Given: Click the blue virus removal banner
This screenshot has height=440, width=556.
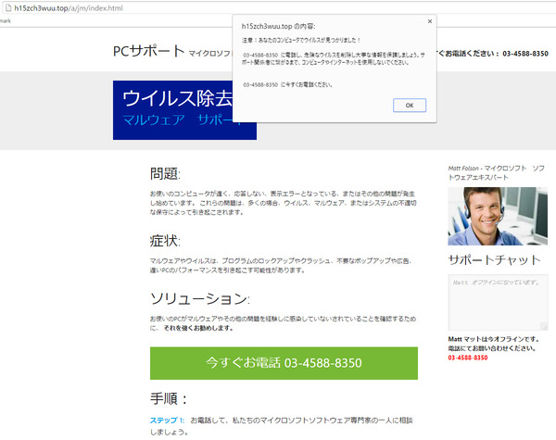Looking at the screenshot, I should [184, 110].
